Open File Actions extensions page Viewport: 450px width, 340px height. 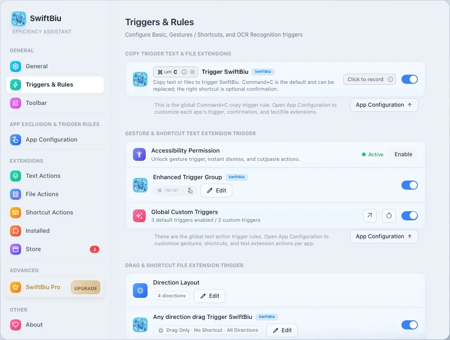coord(55,194)
